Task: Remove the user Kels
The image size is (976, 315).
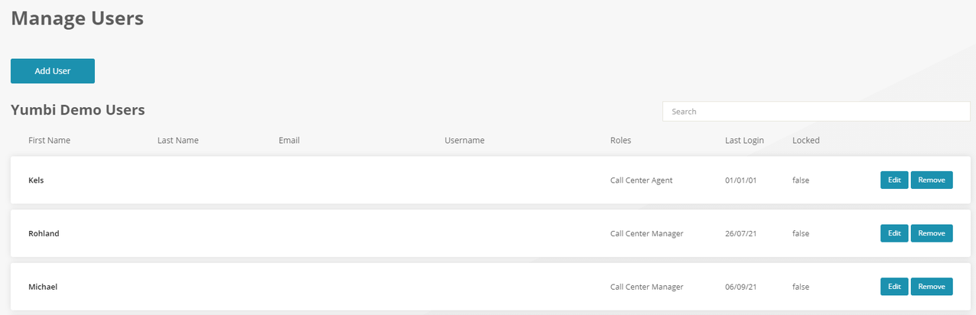Action: click(932, 180)
